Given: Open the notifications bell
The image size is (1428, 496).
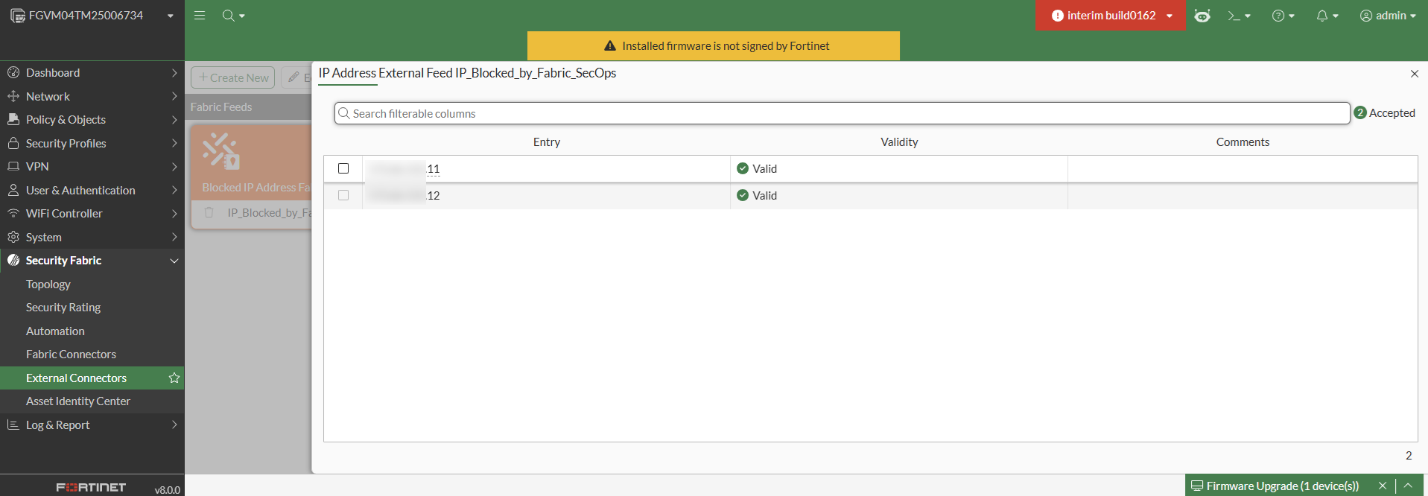Looking at the screenshot, I should point(1327,16).
